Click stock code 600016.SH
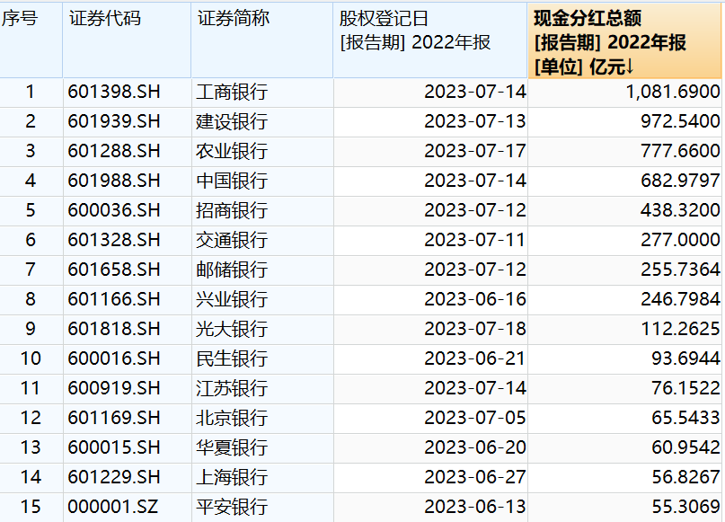 pos(114,358)
